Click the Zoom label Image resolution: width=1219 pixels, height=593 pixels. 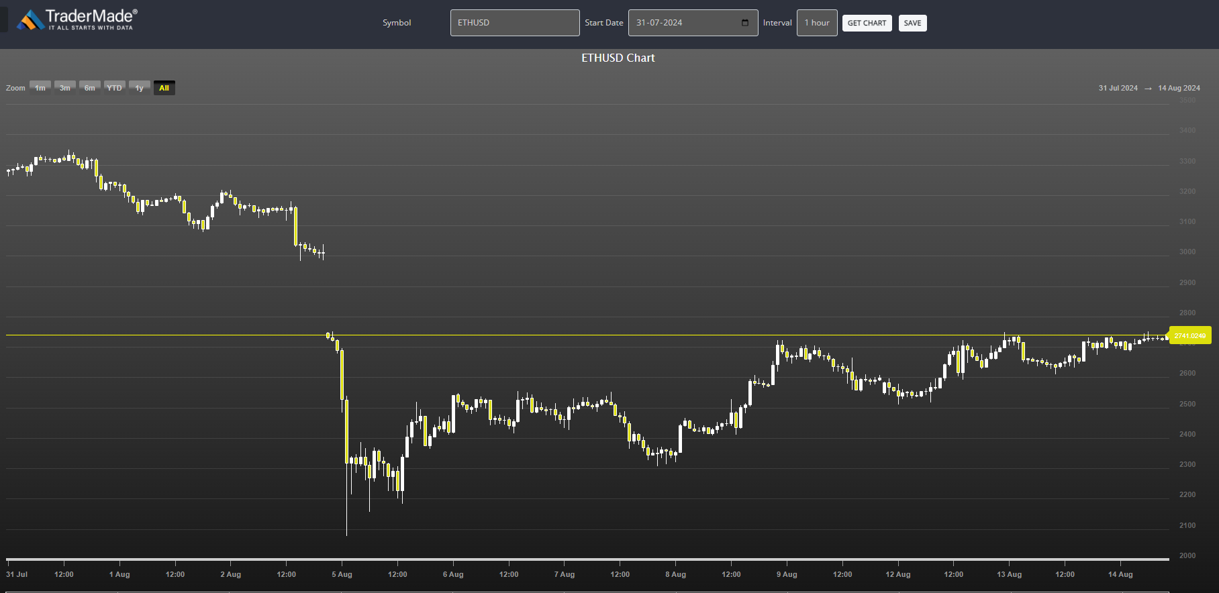tap(15, 88)
